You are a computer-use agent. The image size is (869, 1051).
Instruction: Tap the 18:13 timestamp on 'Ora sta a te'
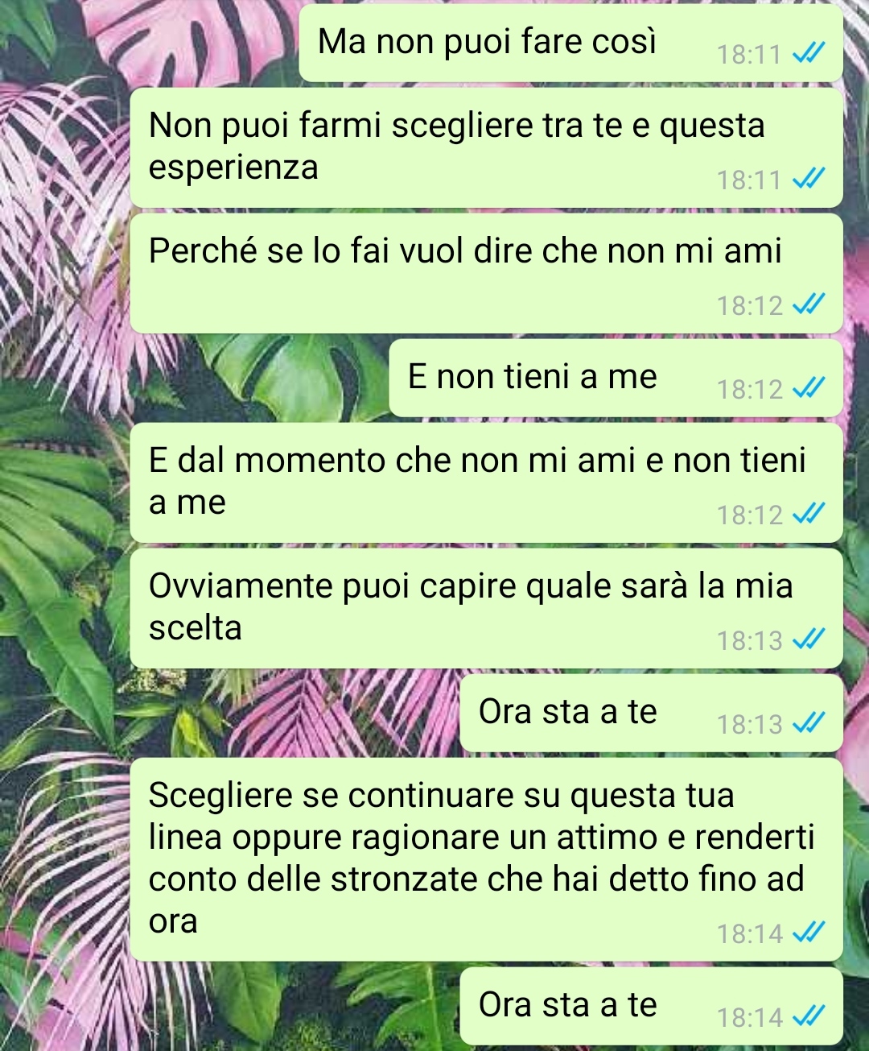749,725
